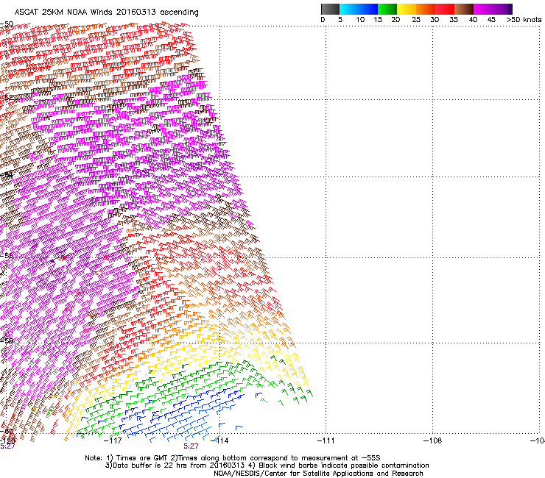
Task: Select the cyan 5-10 knots legend swatch
Action: [349, 9]
